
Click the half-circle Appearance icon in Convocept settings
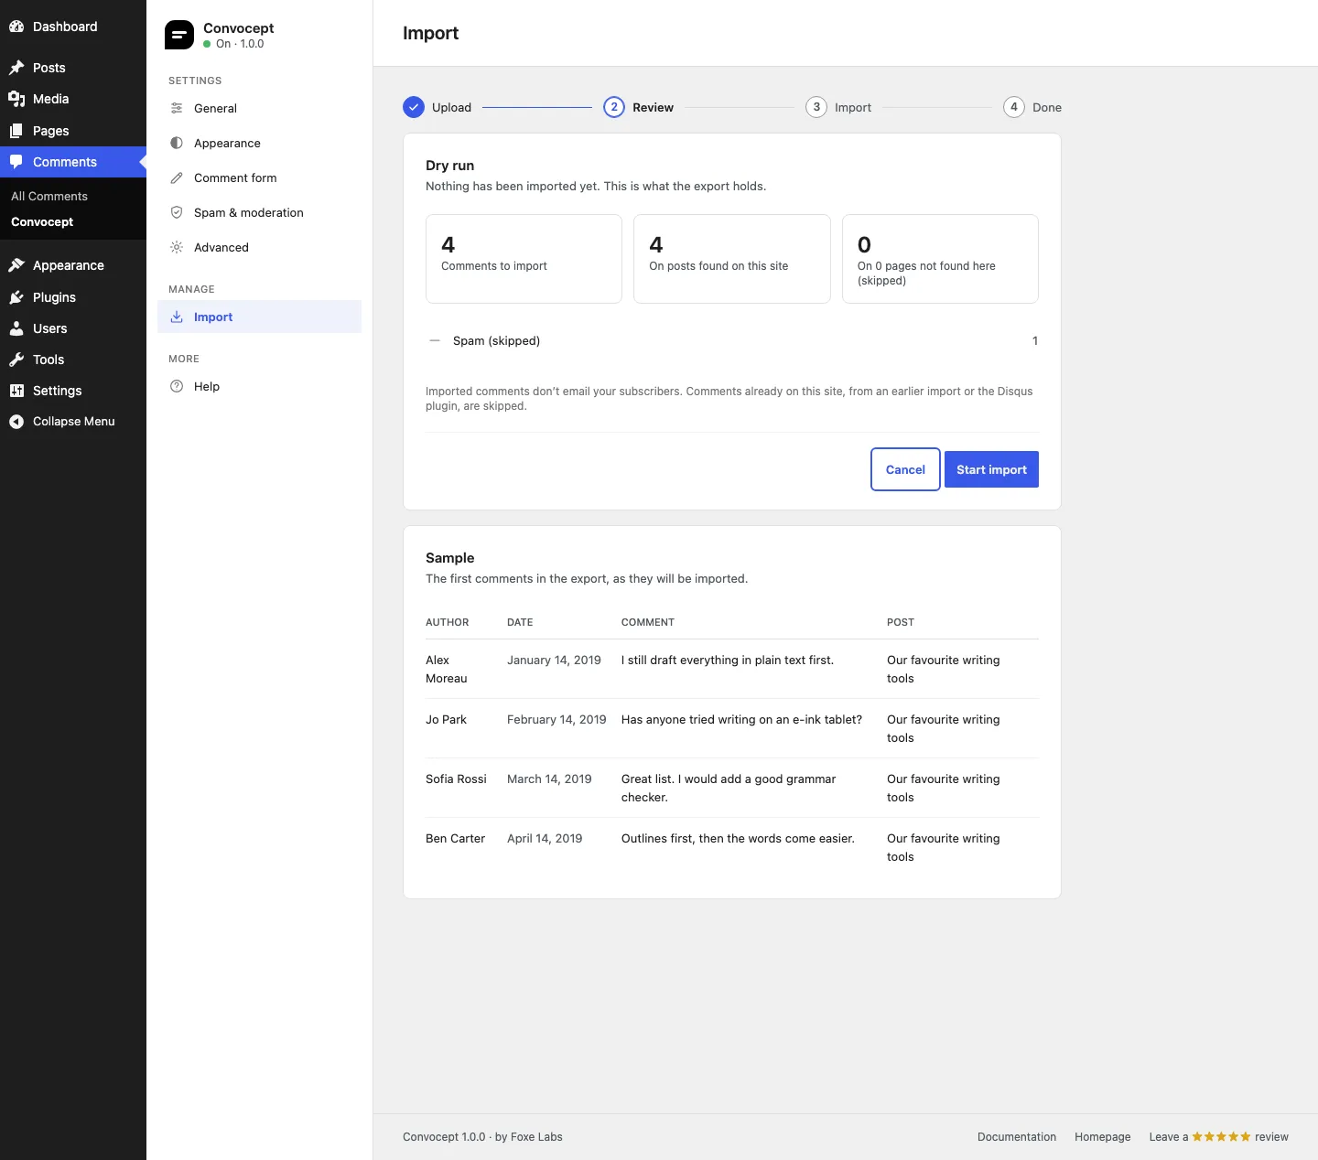177,143
